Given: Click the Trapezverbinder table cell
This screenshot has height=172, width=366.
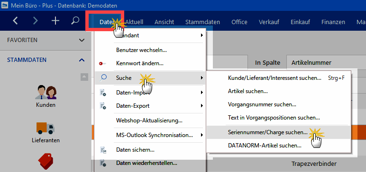Looking at the screenshot, I should 314,163.
